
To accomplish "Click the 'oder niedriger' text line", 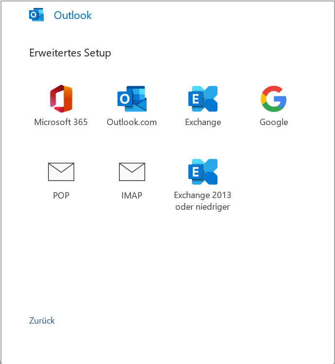I will coord(202,207).
